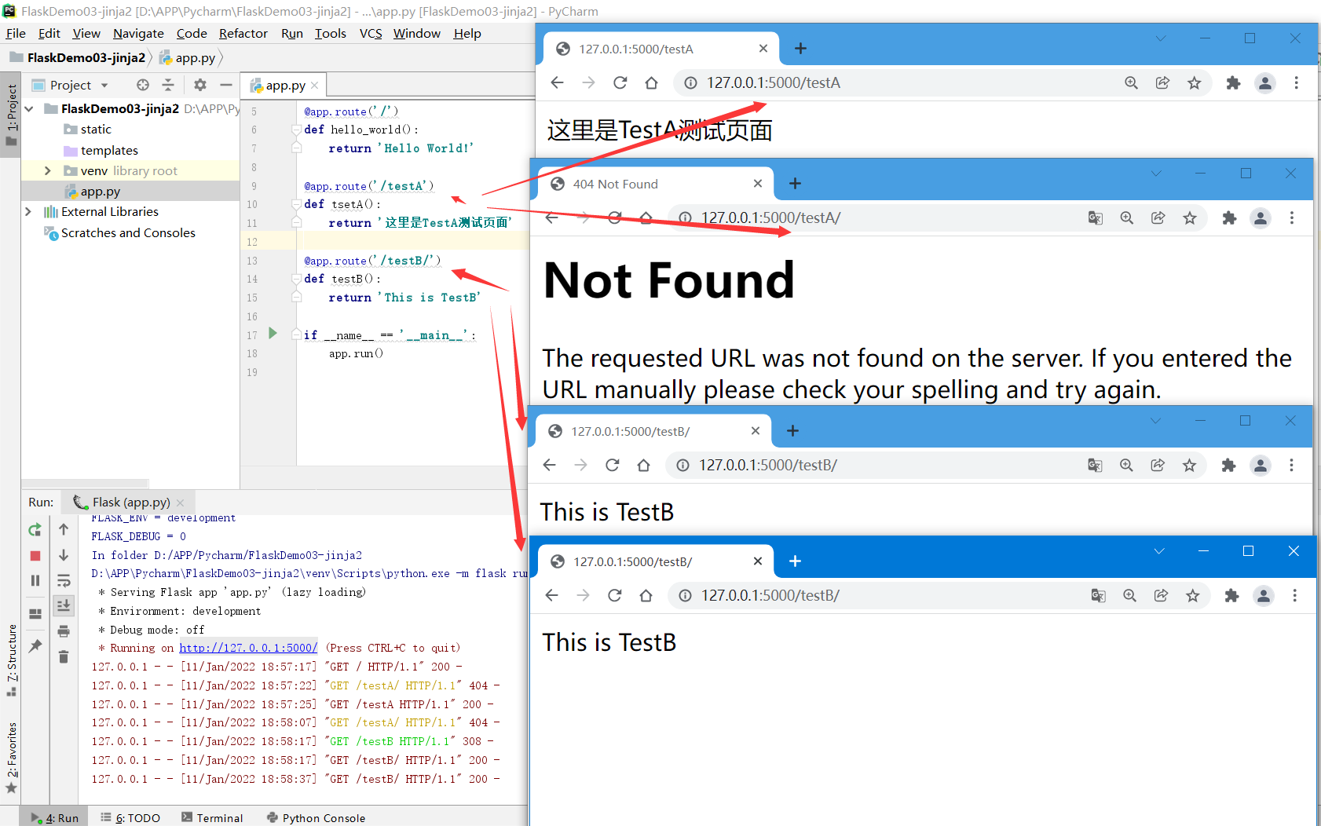Open a new tab in the testA browser
The height and width of the screenshot is (826, 1321).
point(800,48)
